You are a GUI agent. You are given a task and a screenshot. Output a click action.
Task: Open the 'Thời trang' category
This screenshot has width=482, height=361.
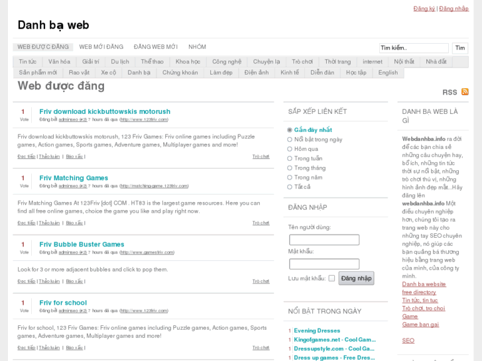click(x=337, y=62)
